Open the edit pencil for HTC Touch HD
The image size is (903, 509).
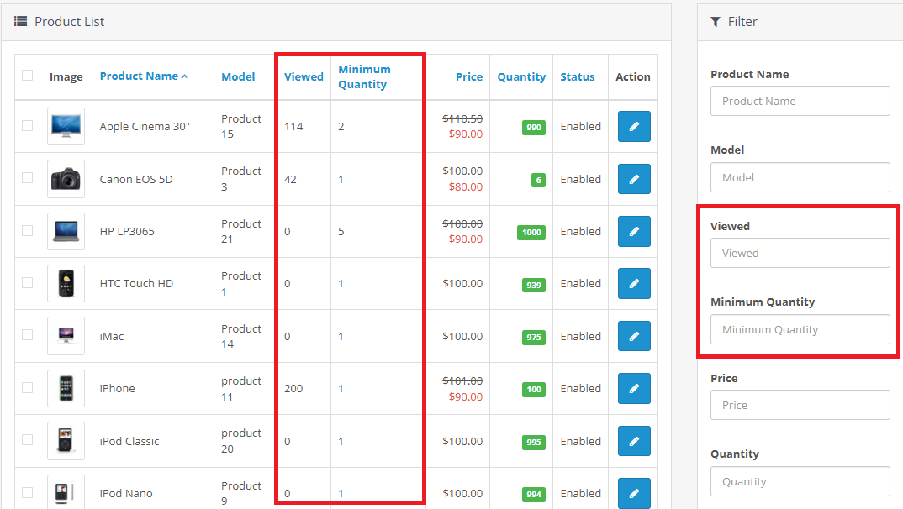[633, 283]
